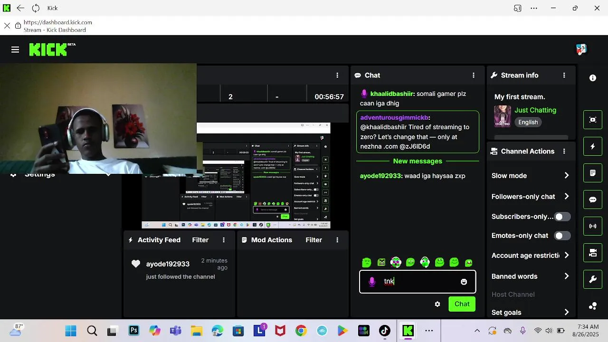Click username adventurousgimmickb in chat
Image resolution: width=608 pixels, height=342 pixels.
pos(395,117)
